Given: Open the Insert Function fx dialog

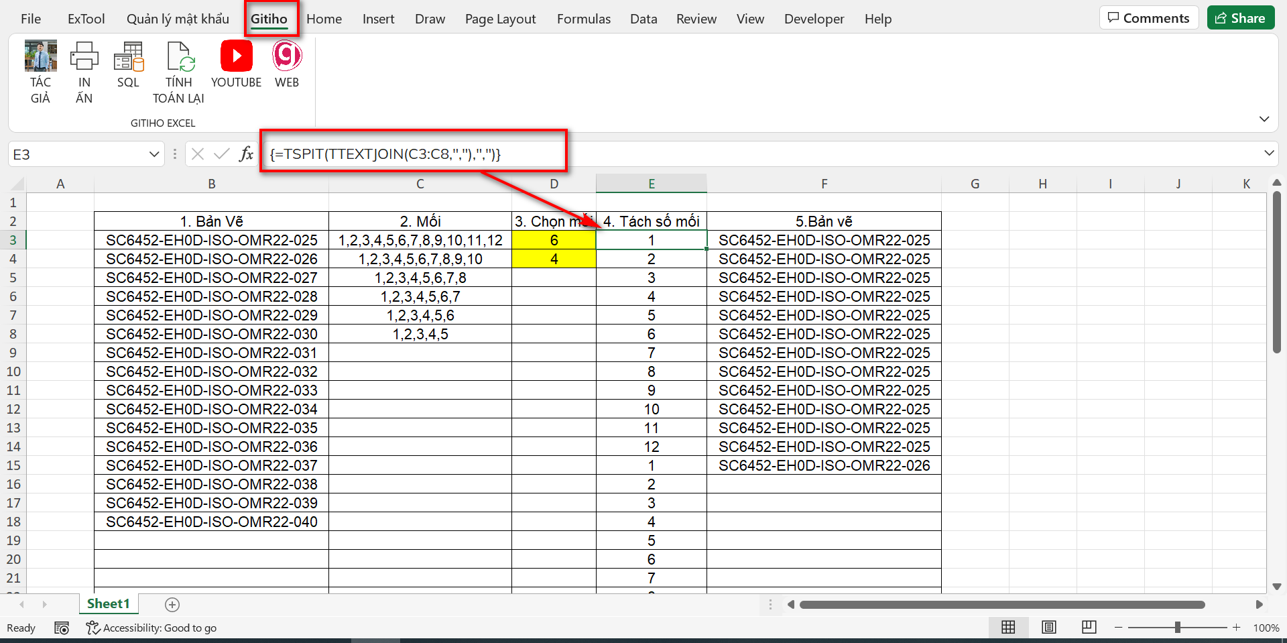Looking at the screenshot, I should coord(246,154).
